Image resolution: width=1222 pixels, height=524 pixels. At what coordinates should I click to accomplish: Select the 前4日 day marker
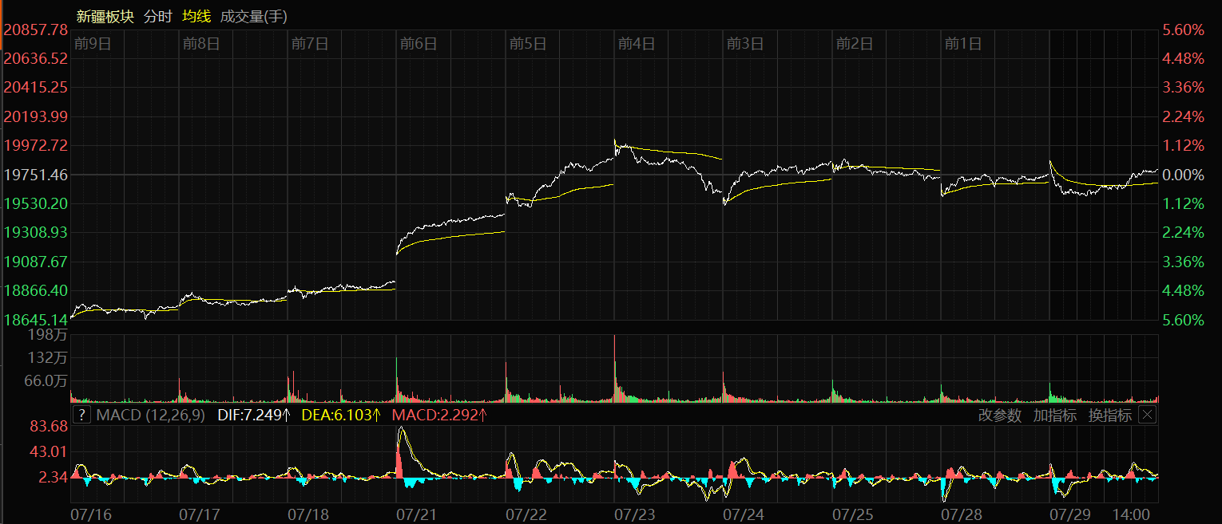click(636, 44)
